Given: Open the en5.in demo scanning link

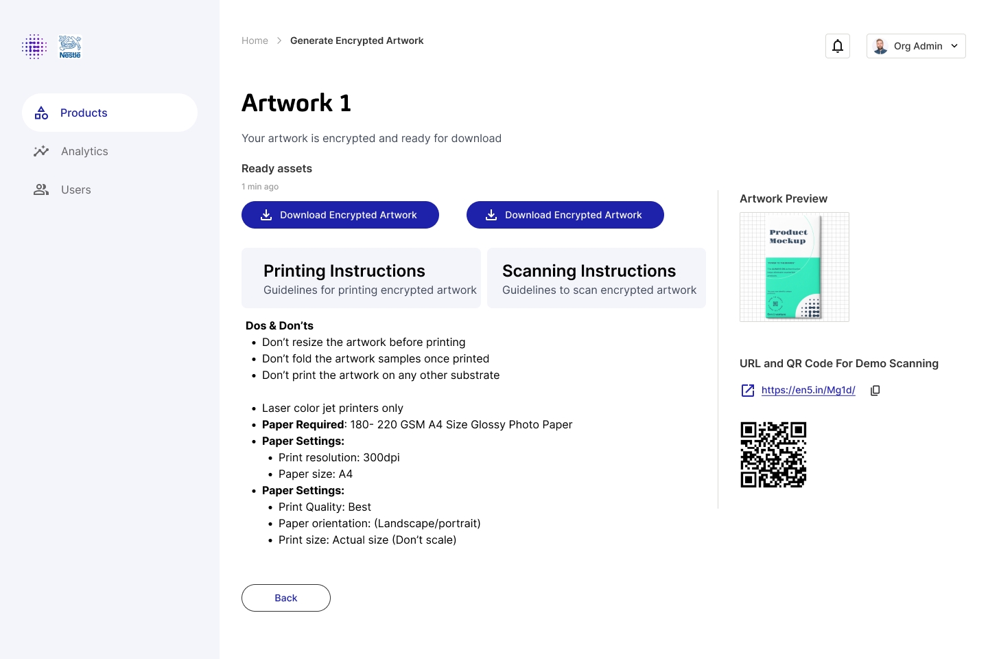Looking at the screenshot, I should pos(808,390).
